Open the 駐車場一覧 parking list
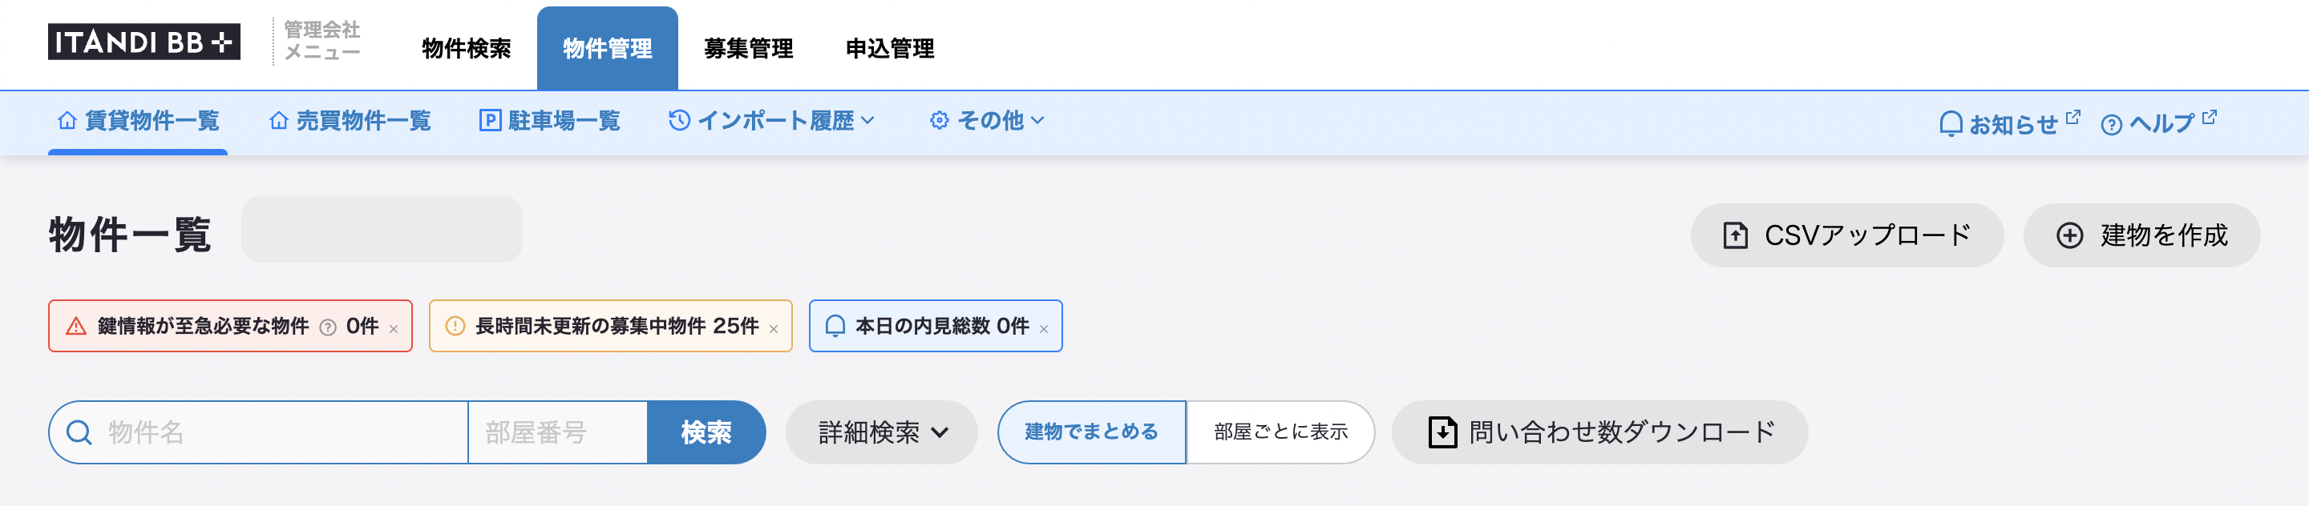Screen dimensions: 2309x506 (x=549, y=121)
